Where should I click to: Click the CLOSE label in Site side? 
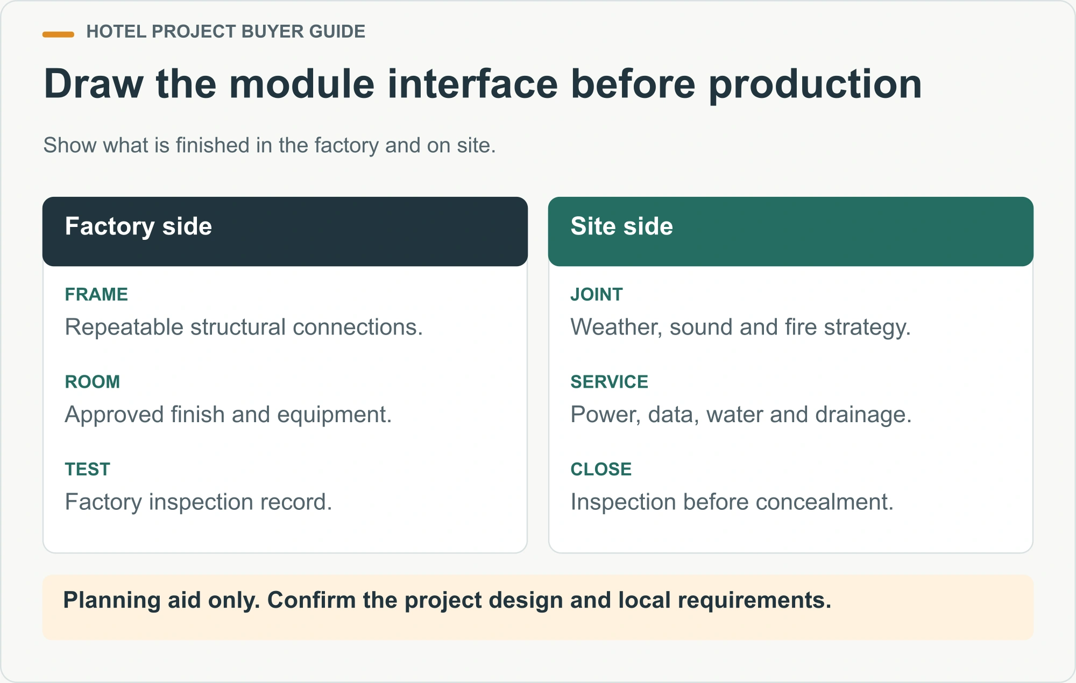(x=601, y=469)
